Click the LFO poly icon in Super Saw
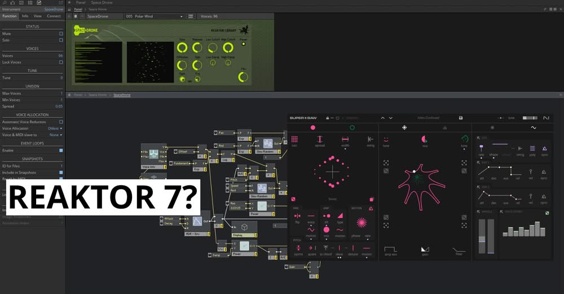This screenshot has height=294, width=564. [x=532, y=148]
